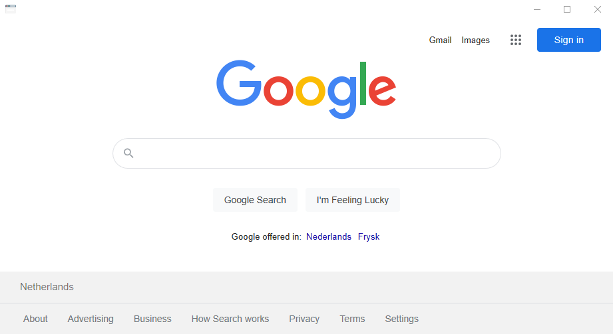Click the magnifying glass search icon
Image resolution: width=613 pixels, height=334 pixels.
point(128,153)
